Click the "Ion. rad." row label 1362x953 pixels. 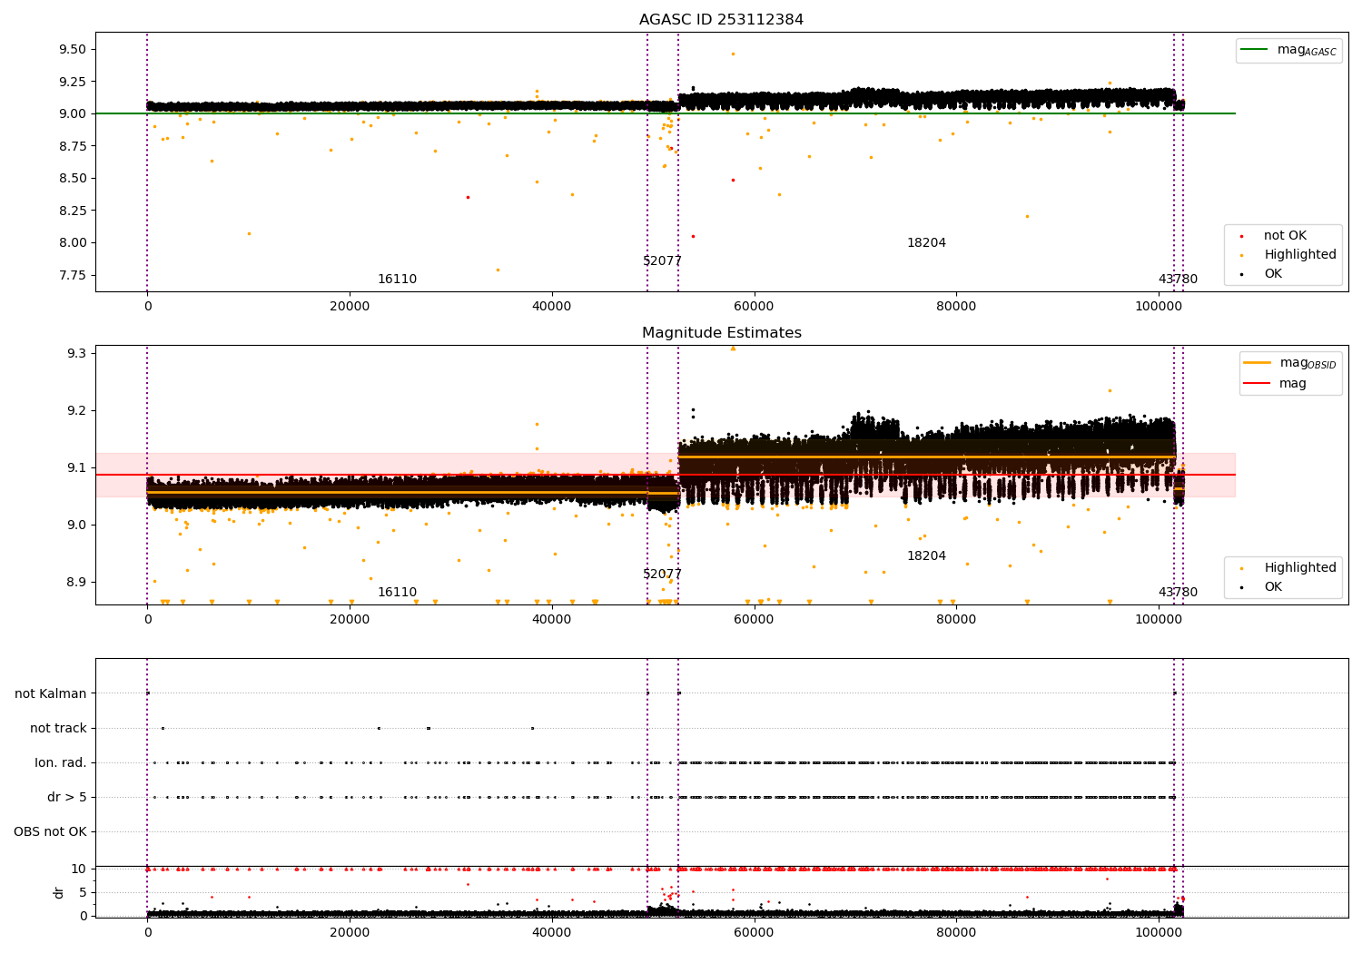[61, 762]
